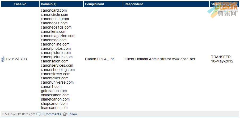
Task: Open the 0 Comments link
Action: (x=51, y=114)
